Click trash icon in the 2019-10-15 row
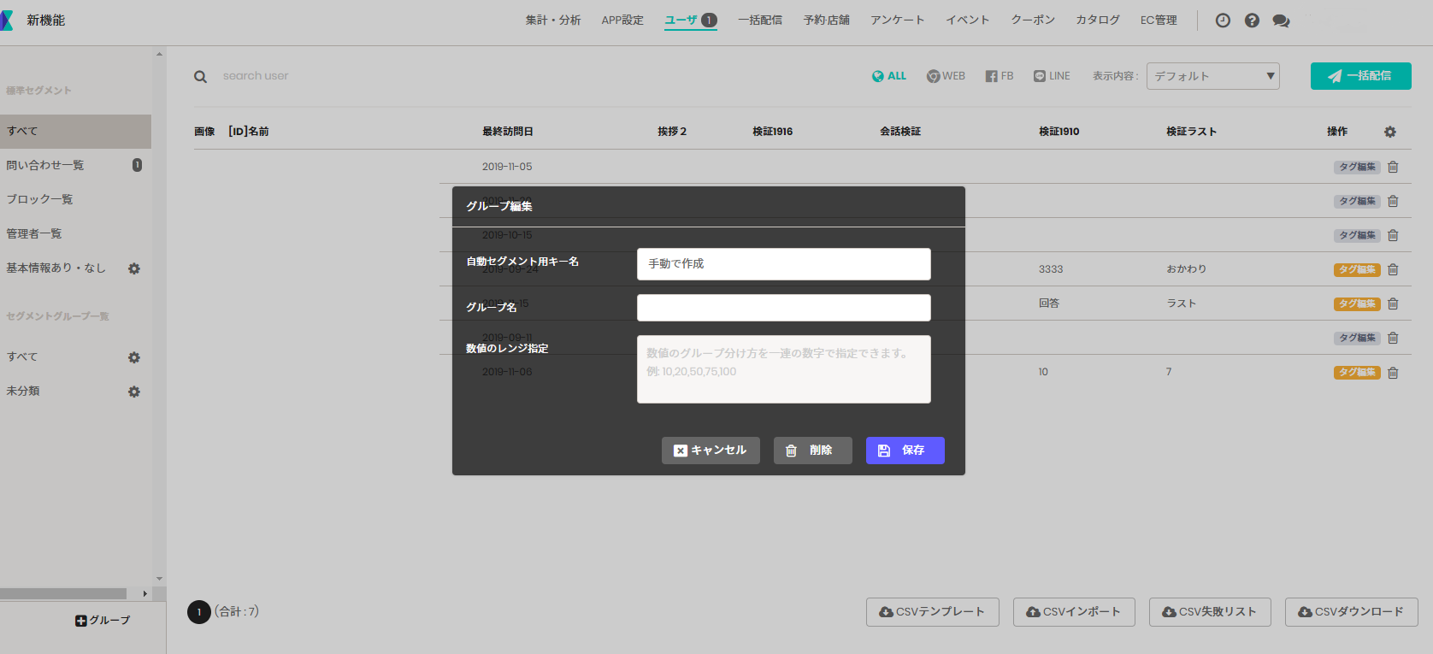The image size is (1433, 654). click(x=1393, y=235)
